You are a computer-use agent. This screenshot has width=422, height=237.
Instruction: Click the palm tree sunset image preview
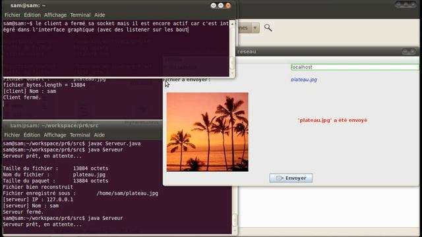pos(207,132)
